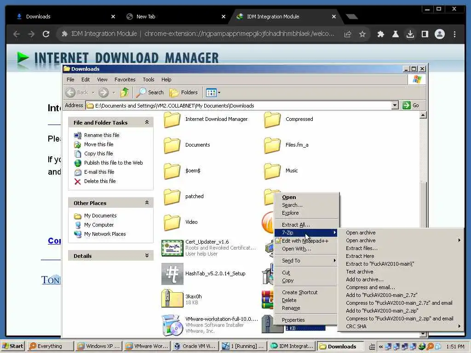Open My Documents in Other Places
The image size is (471, 353).
coord(100,216)
